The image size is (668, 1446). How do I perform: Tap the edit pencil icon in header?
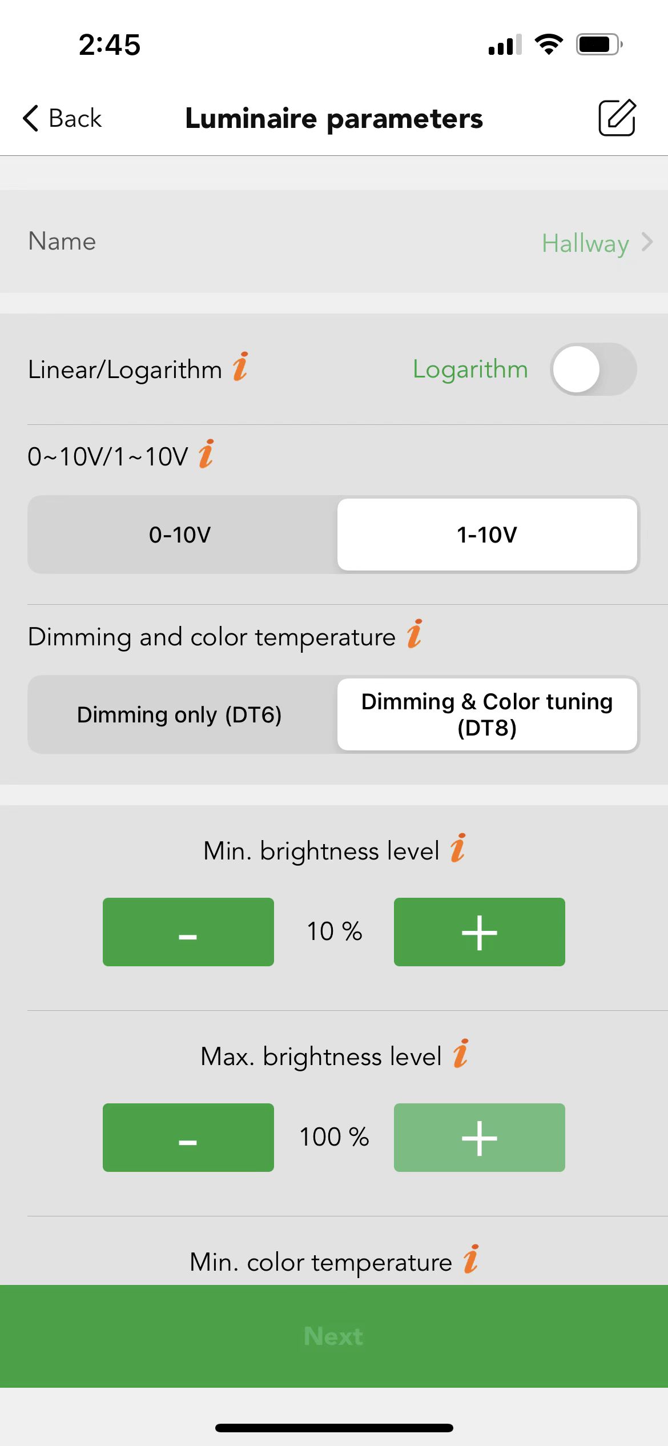click(x=617, y=118)
